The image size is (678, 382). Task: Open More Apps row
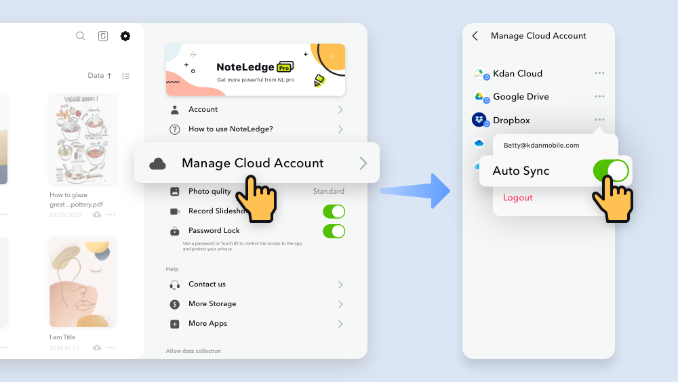(257, 324)
